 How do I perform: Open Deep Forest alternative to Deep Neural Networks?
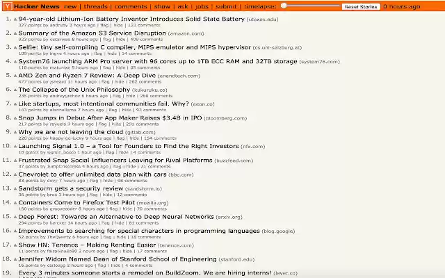(116, 217)
